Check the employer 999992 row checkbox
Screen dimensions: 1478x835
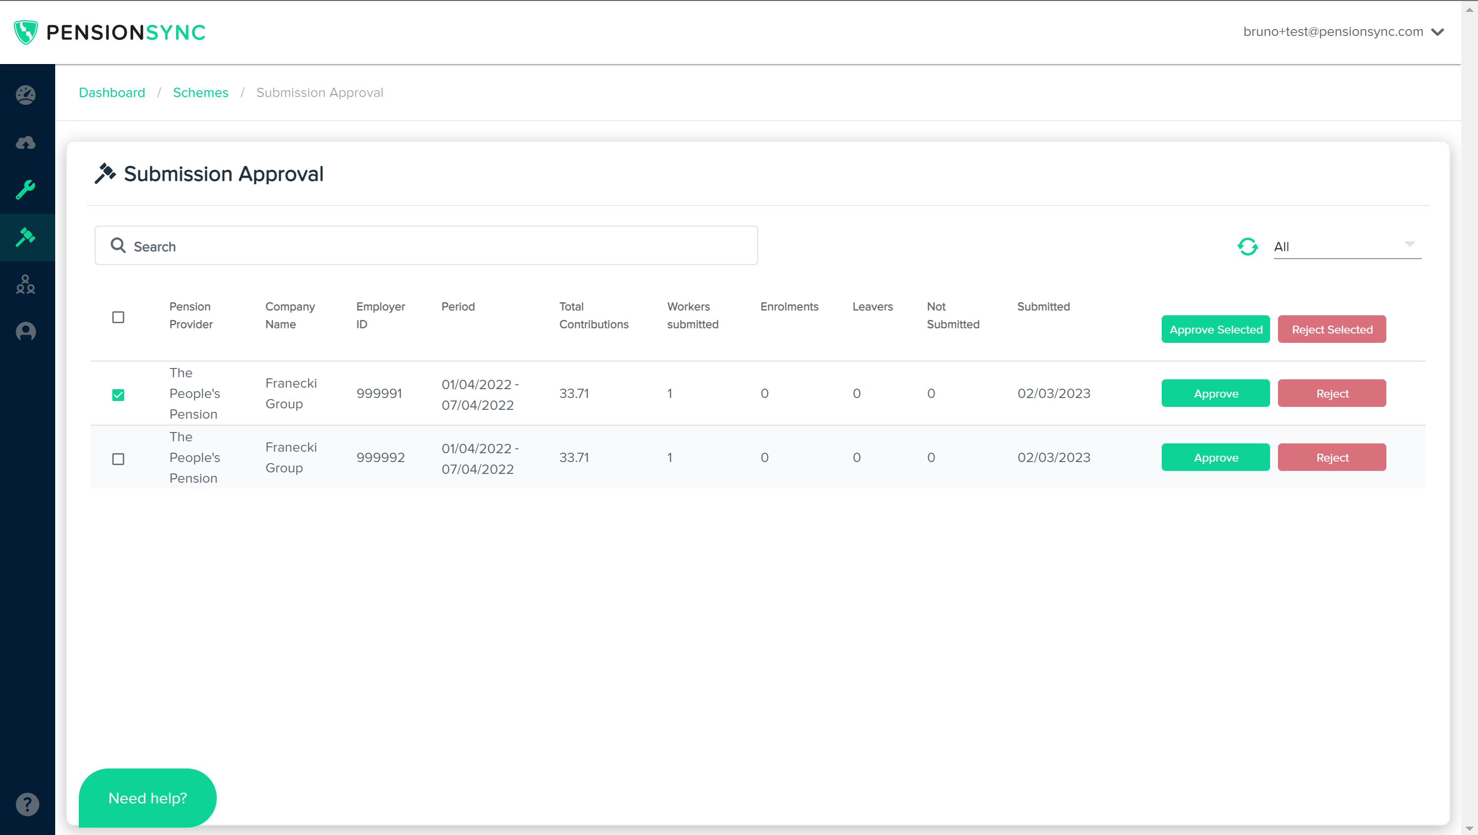click(118, 459)
